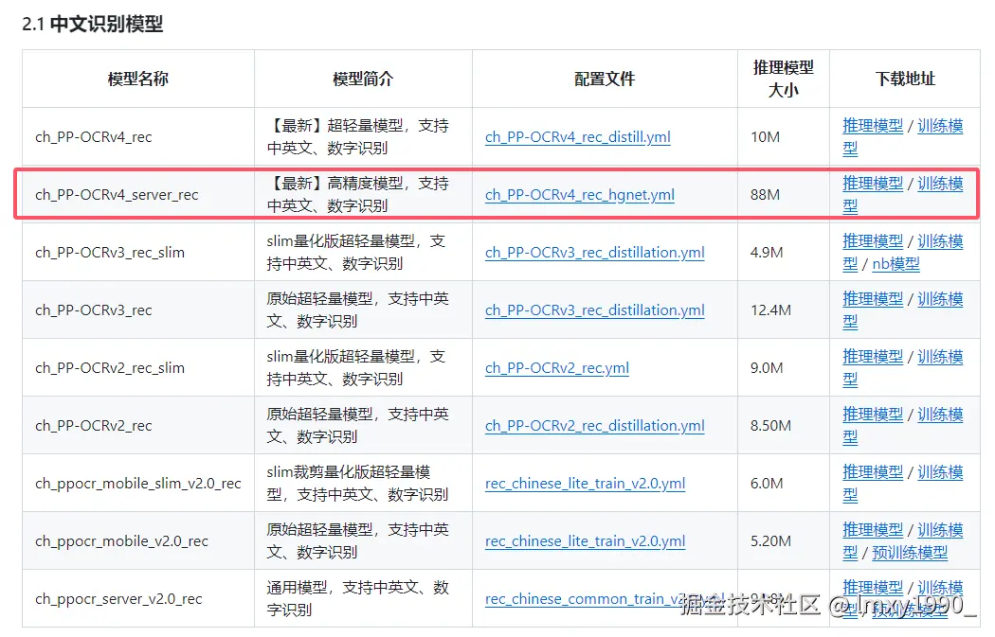Image resolution: width=995 pixels, height=637 pixels.
Task: Open ch_PP-OCRv3_rec_distillation.yml link in ch_PP-OCRv3_rec_slim row
Action: [594, 253]
